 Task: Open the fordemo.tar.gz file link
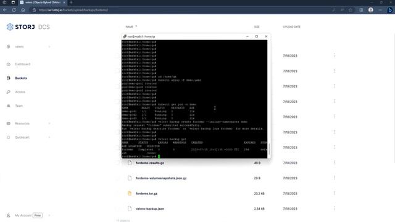click(x=147, y=193)
